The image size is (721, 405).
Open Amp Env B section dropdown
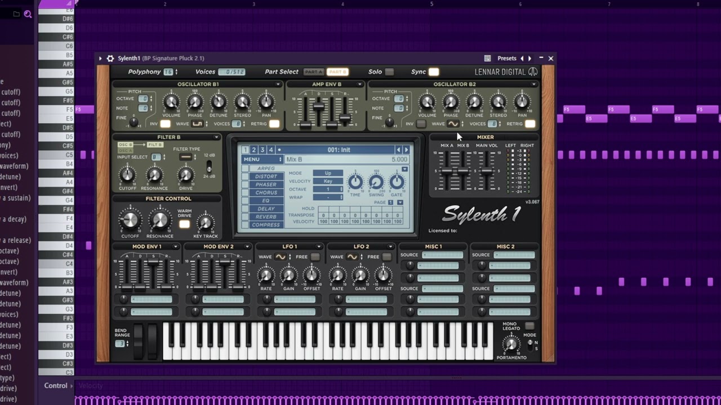(359, 84)
